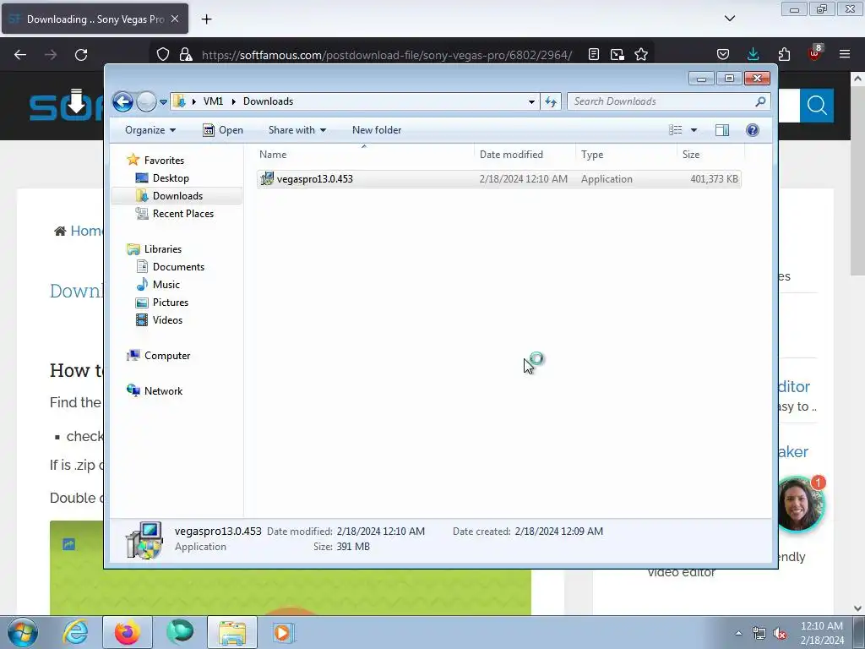865x649 pixels.
Task: Bookmark this page with the star
Action: pos(640,55)
